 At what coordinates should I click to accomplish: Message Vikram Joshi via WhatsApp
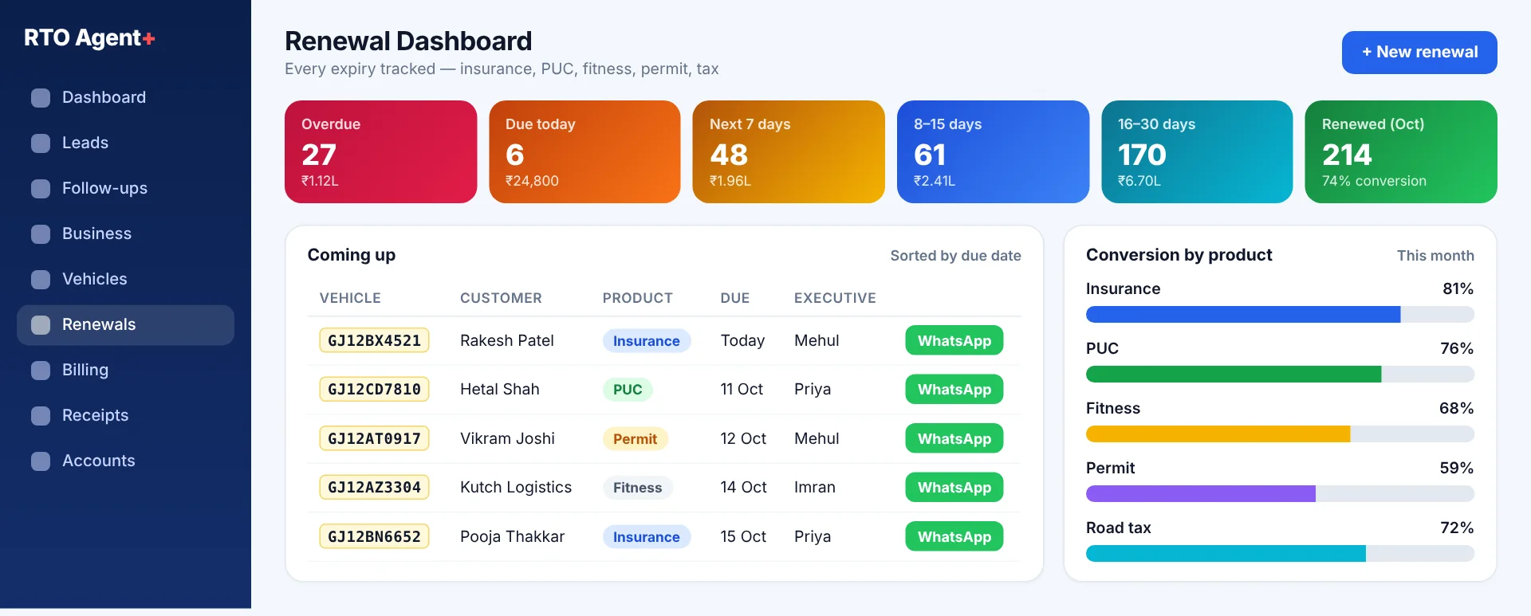pyautogui.click(x=954, y=439)
